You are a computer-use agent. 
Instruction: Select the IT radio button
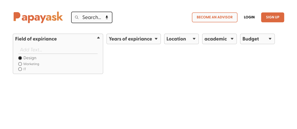coord(20,69)
